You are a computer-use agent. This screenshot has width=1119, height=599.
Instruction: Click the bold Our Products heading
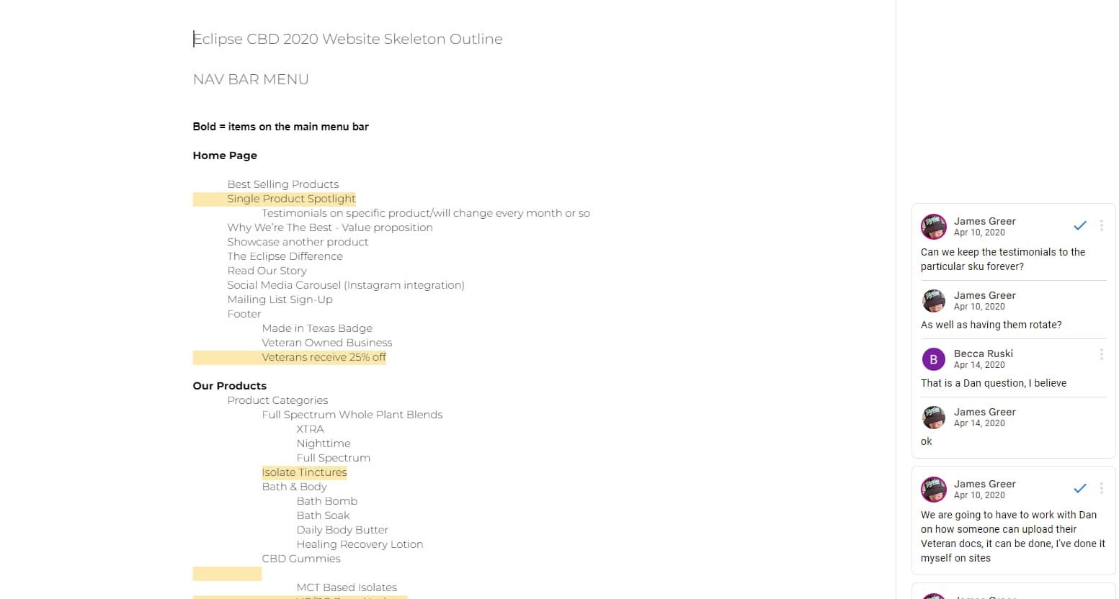[x=229, y=386]
